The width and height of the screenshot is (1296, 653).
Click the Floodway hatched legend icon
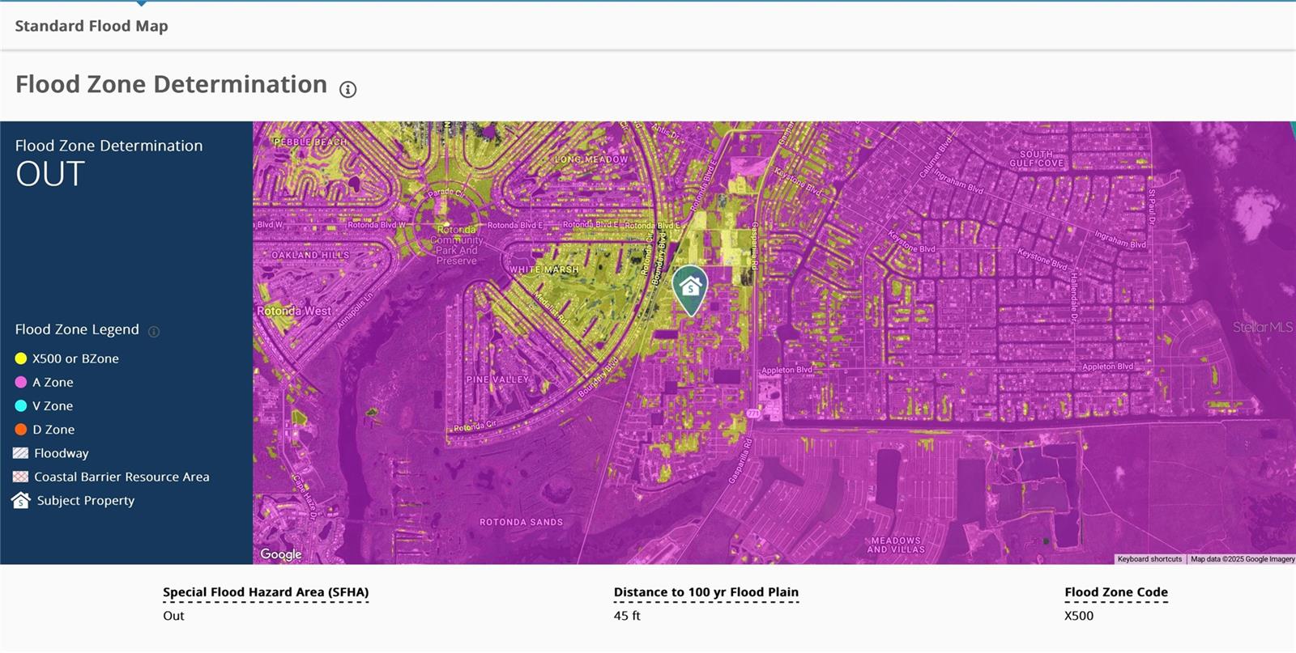tap(21, 453)
